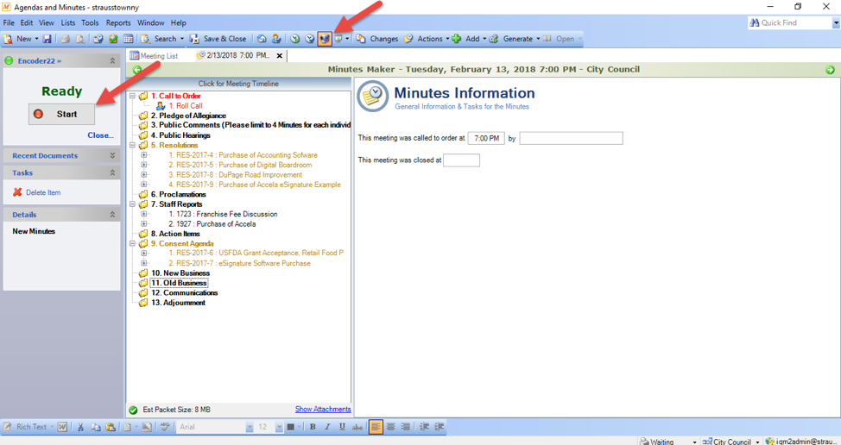Open the Search toolbar dropdown arrow
Image resolution: width=841 pixels, height=445 pixels.
point(182,39)
